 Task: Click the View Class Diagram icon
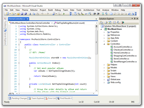118,23
